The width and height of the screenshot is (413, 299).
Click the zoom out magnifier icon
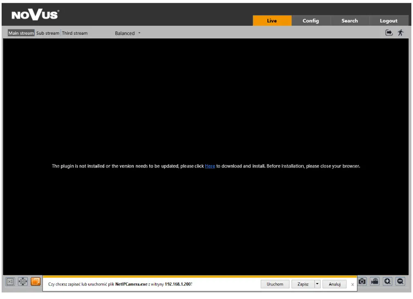click(400, 281)
